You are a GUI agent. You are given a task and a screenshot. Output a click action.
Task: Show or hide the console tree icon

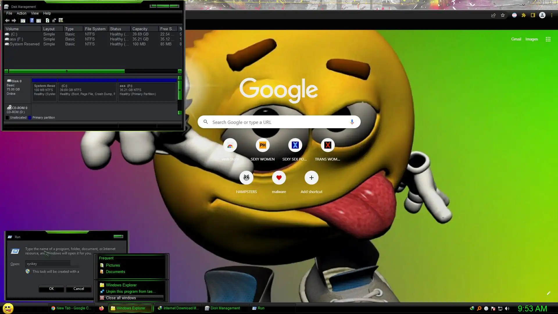click(23, 20)
